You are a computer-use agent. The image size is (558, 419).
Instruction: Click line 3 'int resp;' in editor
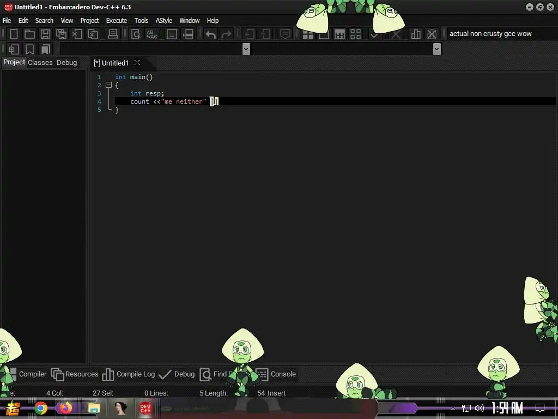[147, 93]
